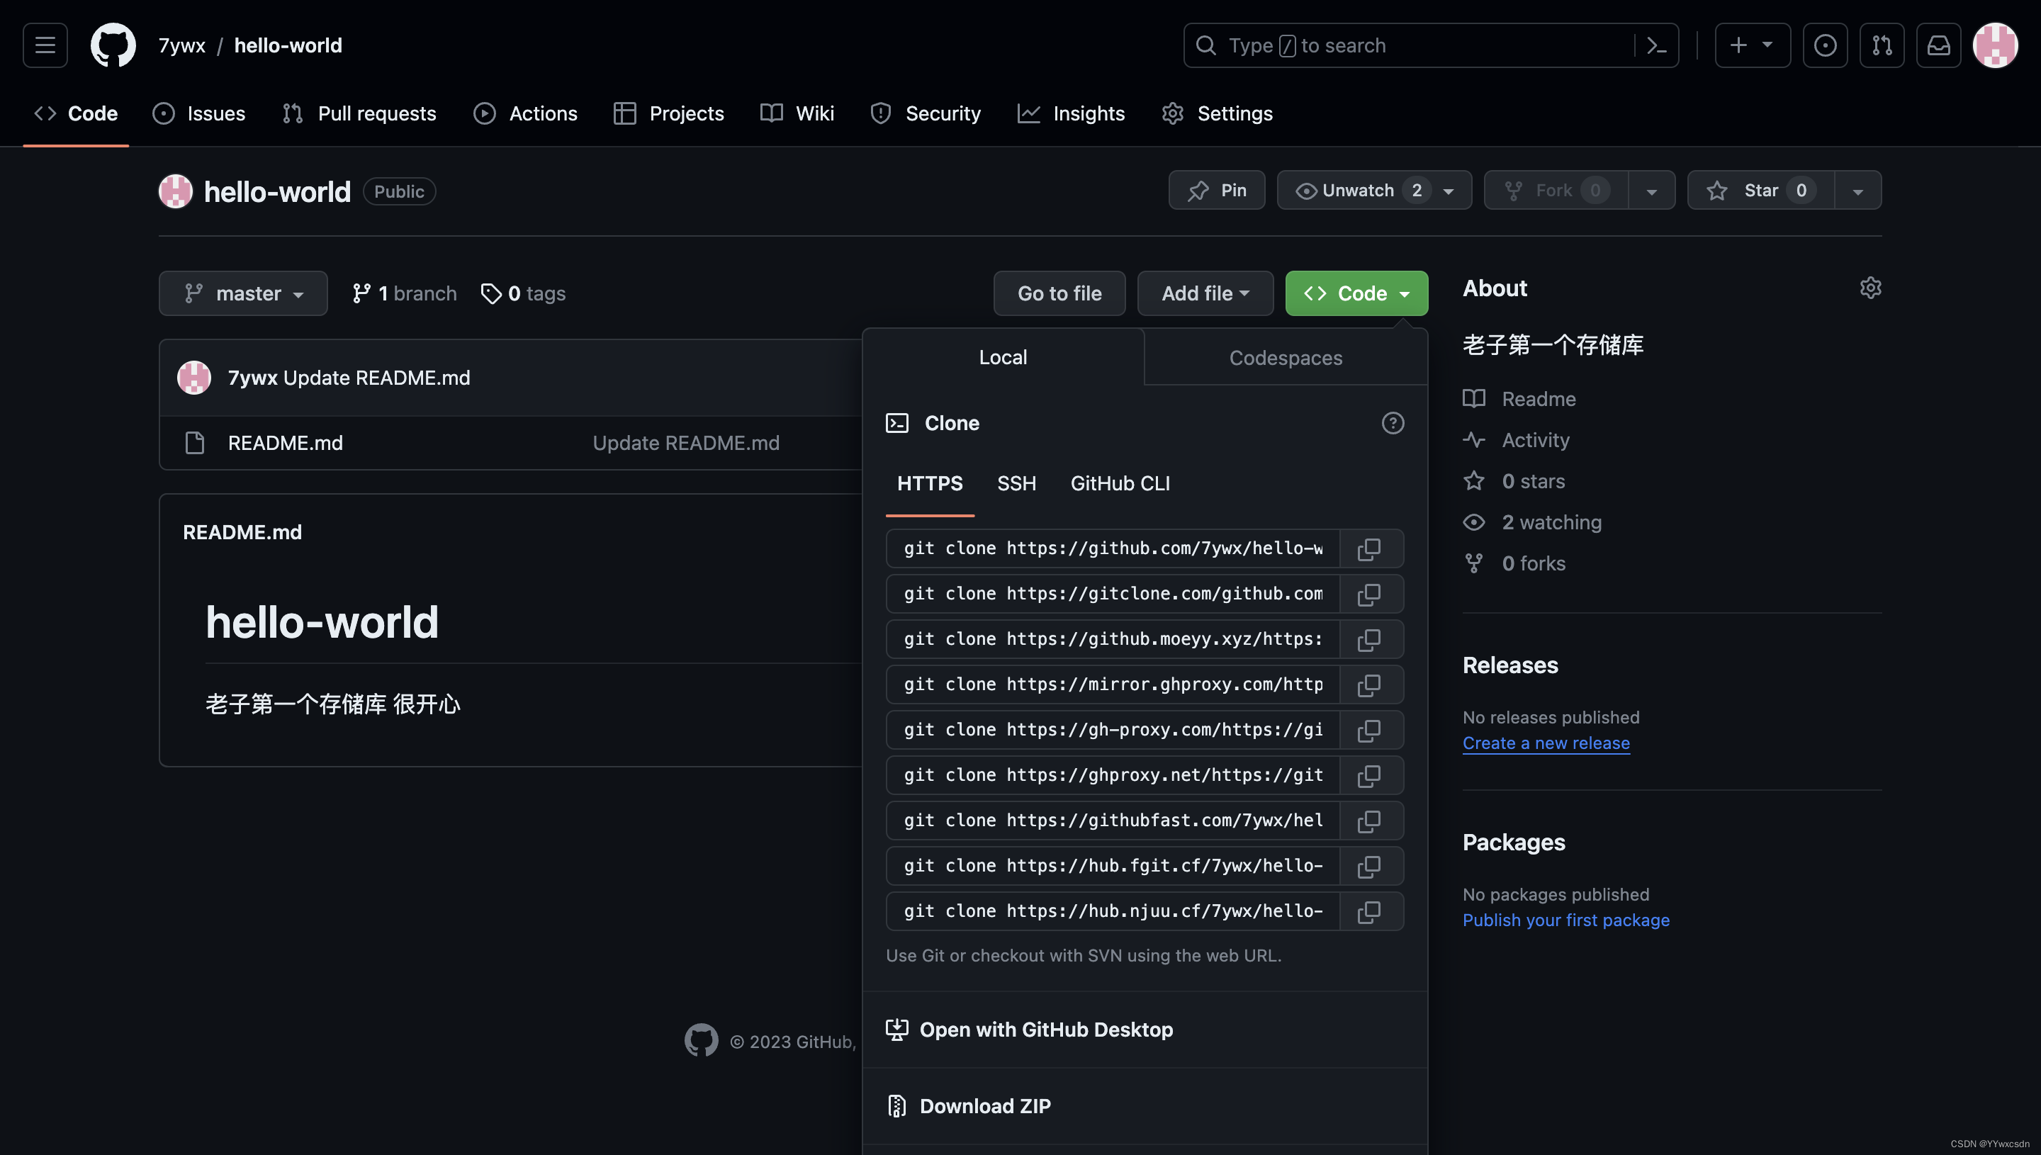
Task: Copy the hub.fgit.cf clone command
Action: click(x=1369, y=866)
